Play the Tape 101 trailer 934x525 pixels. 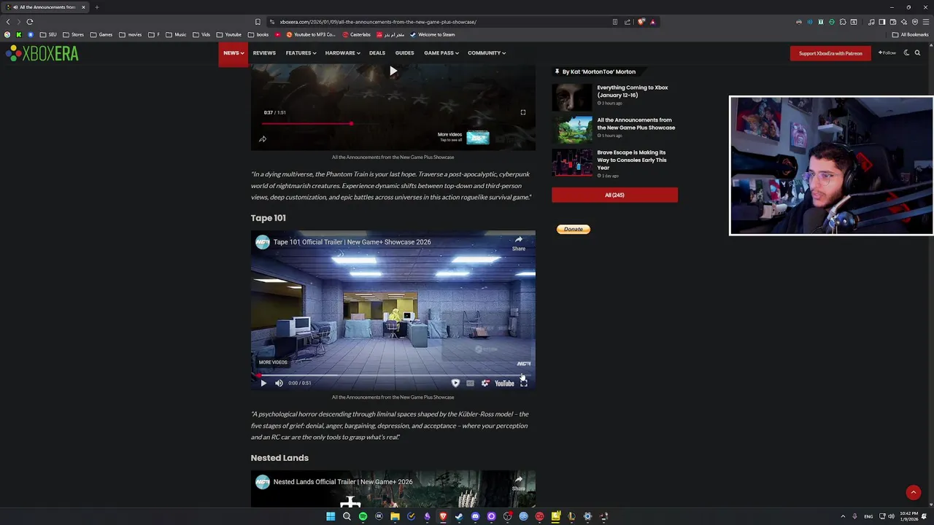(x=263, y=383)
